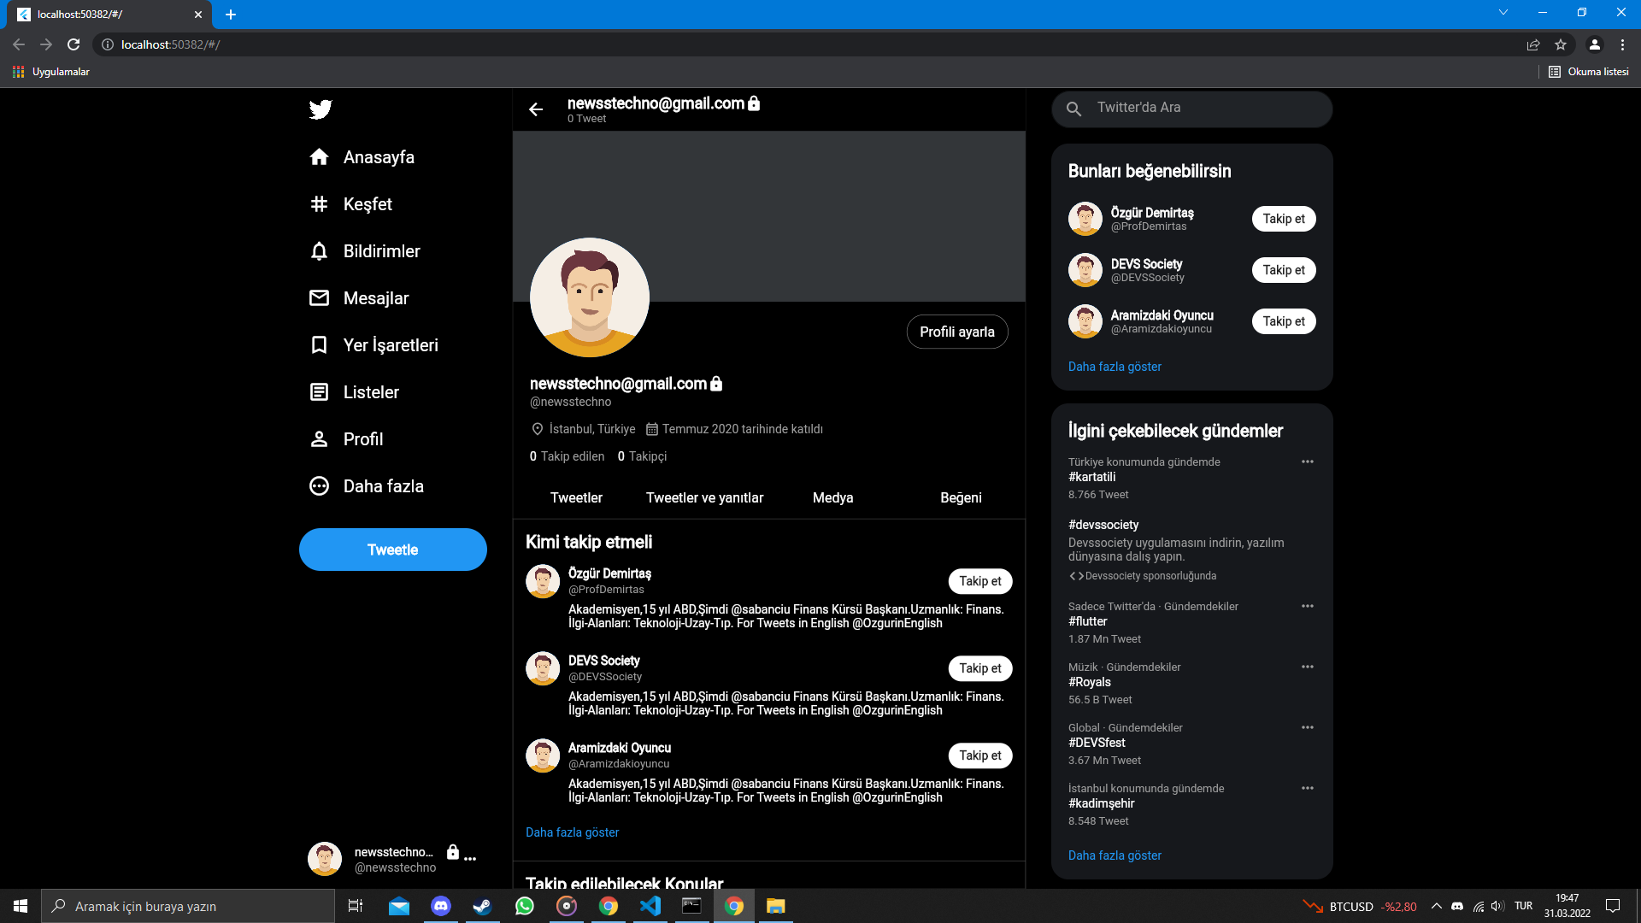Click search magnifier icon in Twitter'da Ara
Screen dimensions: 1641x923
(1074, 109)
